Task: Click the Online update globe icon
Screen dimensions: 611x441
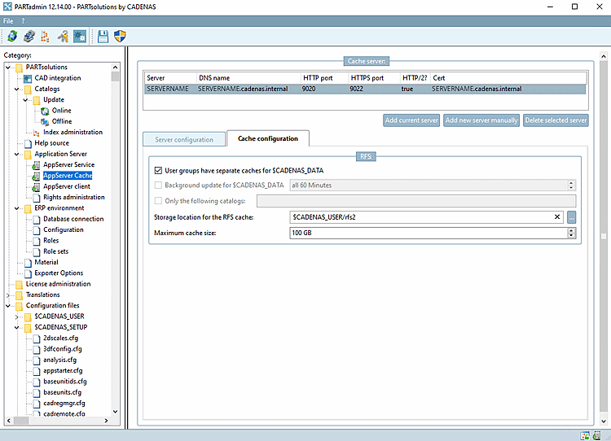Action: 45,111
